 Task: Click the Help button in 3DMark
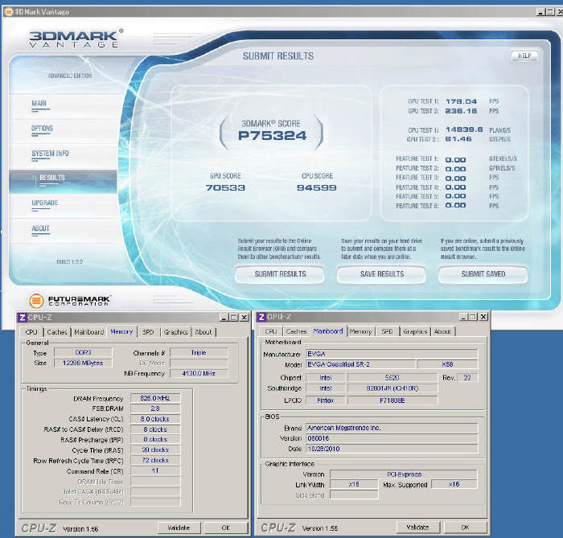[524, 55]
